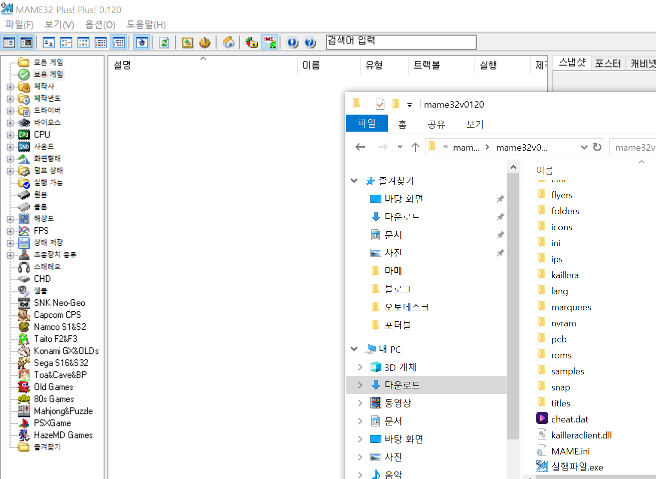Click the 상태 저장 floppy disk icon
The height and width of the screenshot is (479, 656).
(24, 243)
